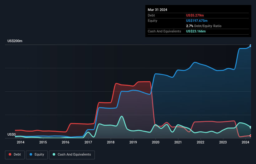Viewport: 256px width, 164px height.
Task: Click the tooltip Equity row label
Action: [152, 21]
